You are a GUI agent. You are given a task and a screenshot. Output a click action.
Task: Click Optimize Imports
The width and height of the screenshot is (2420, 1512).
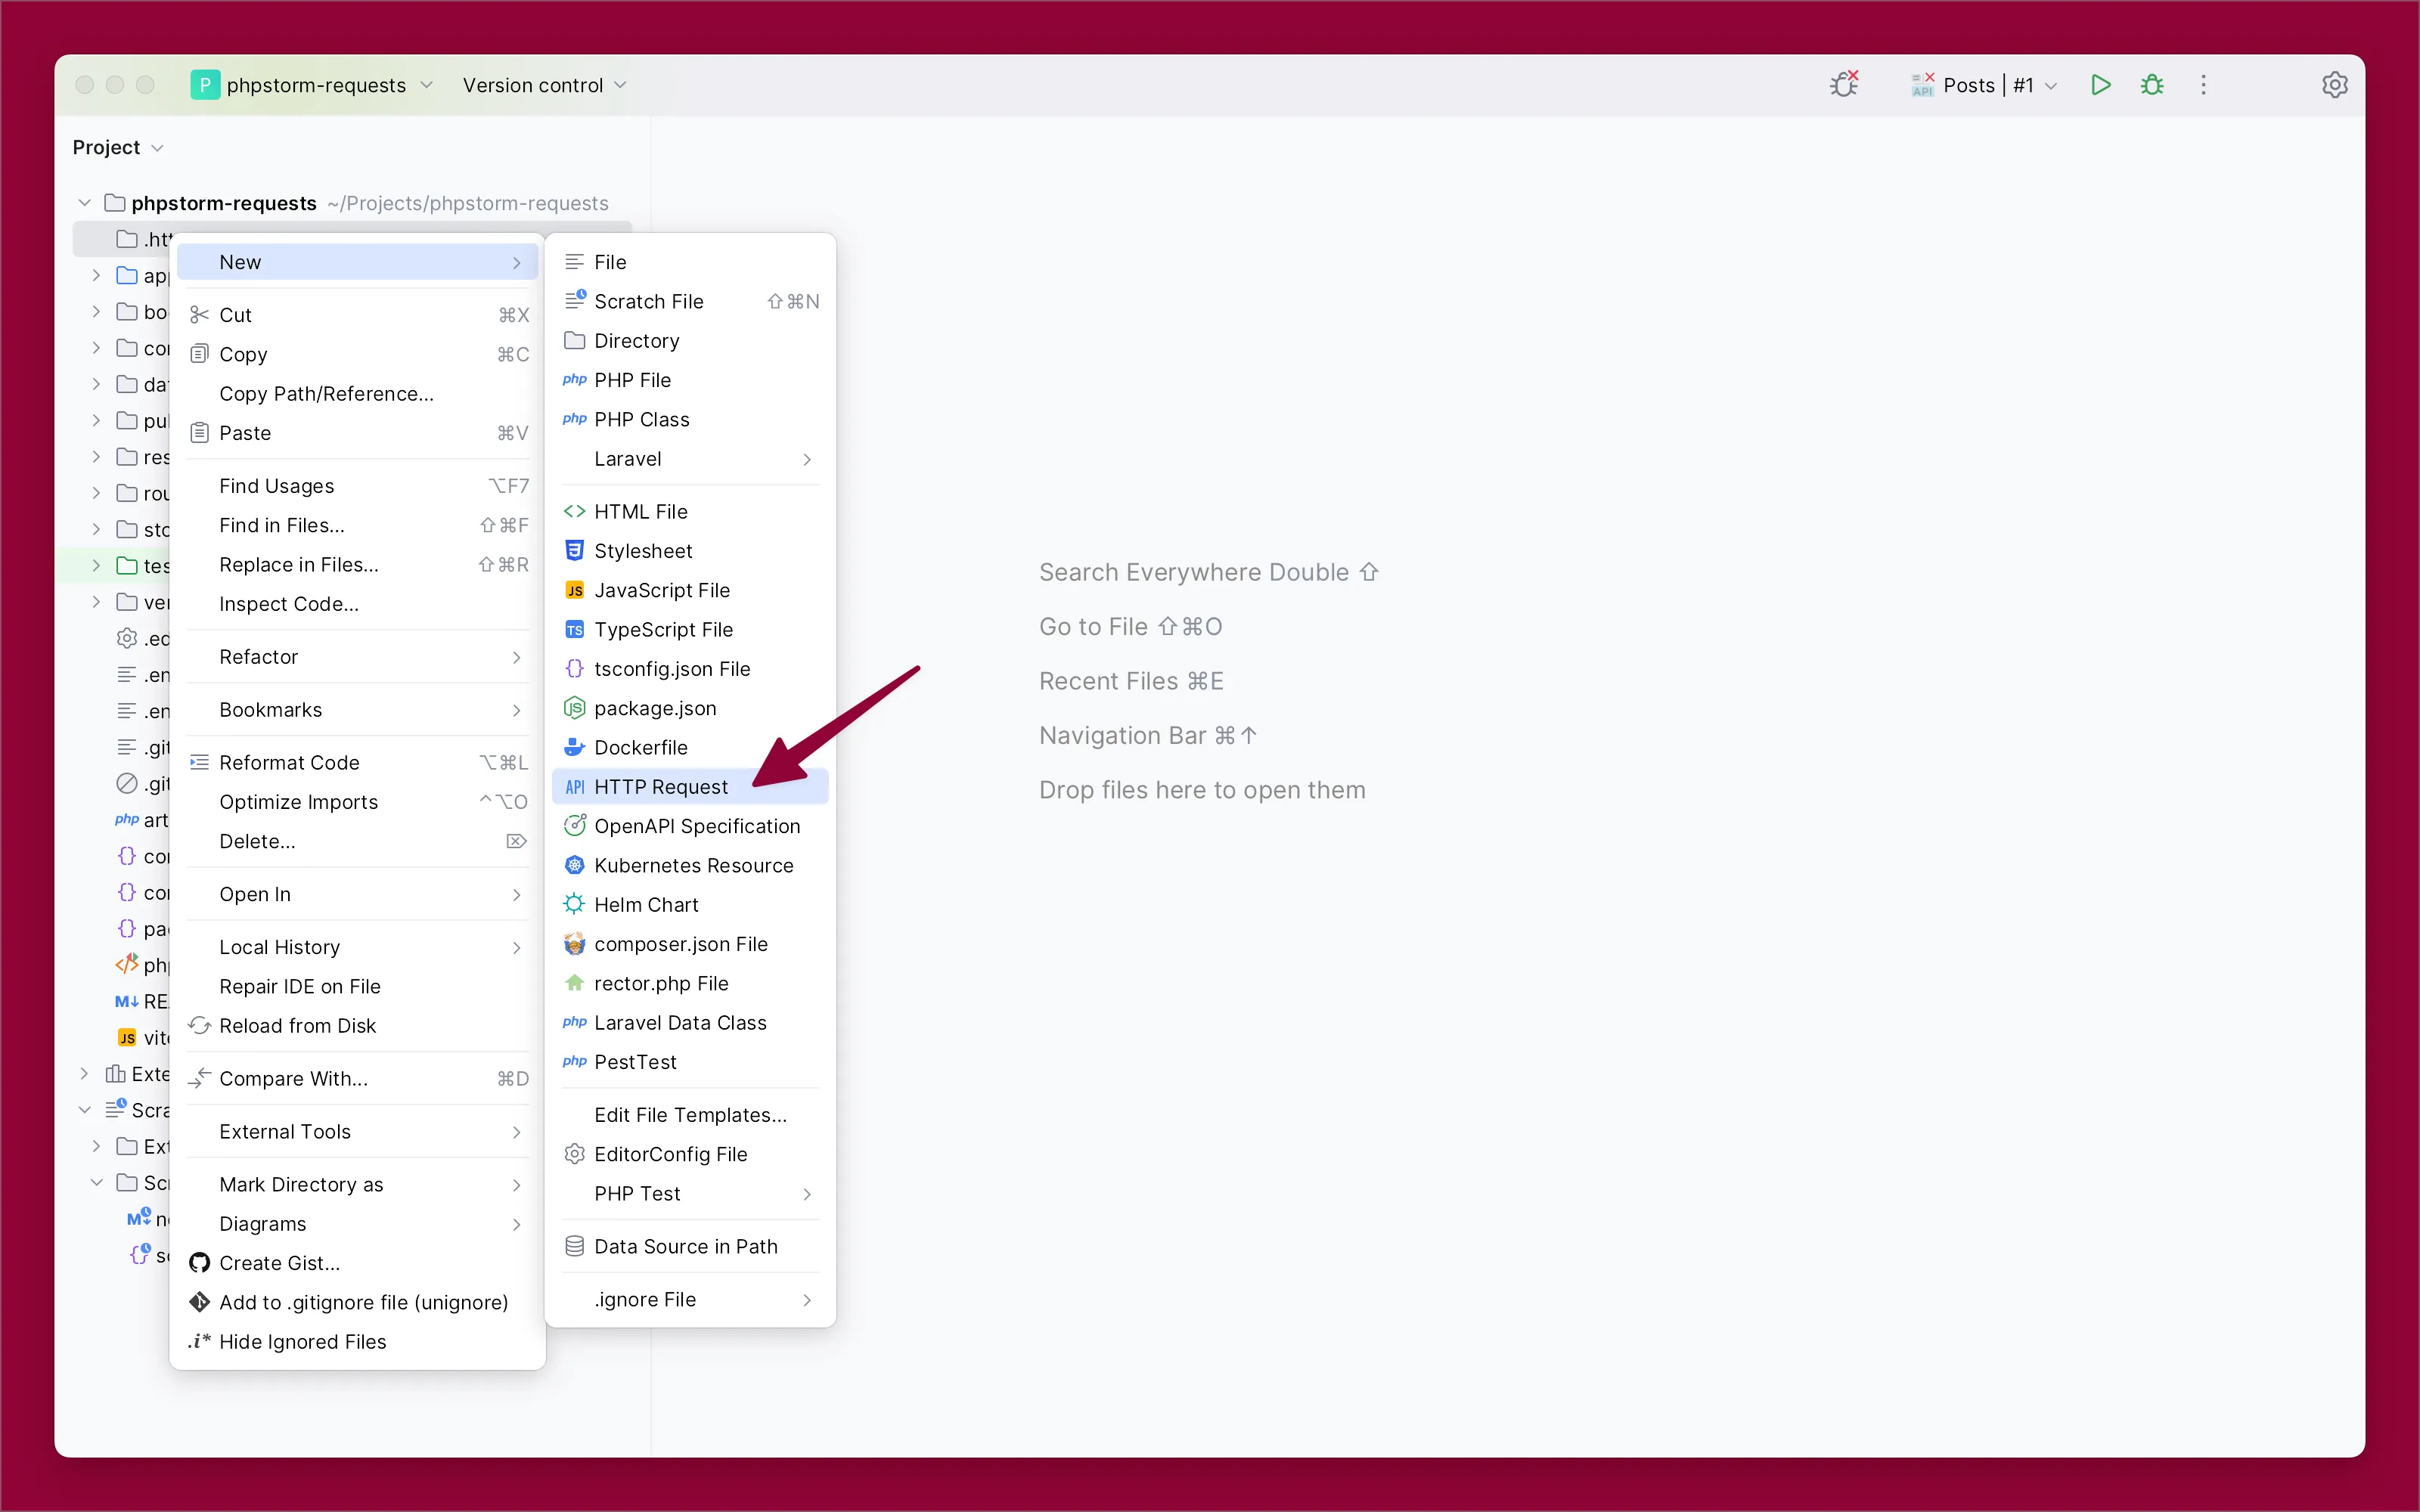click(x=358, y=802)
